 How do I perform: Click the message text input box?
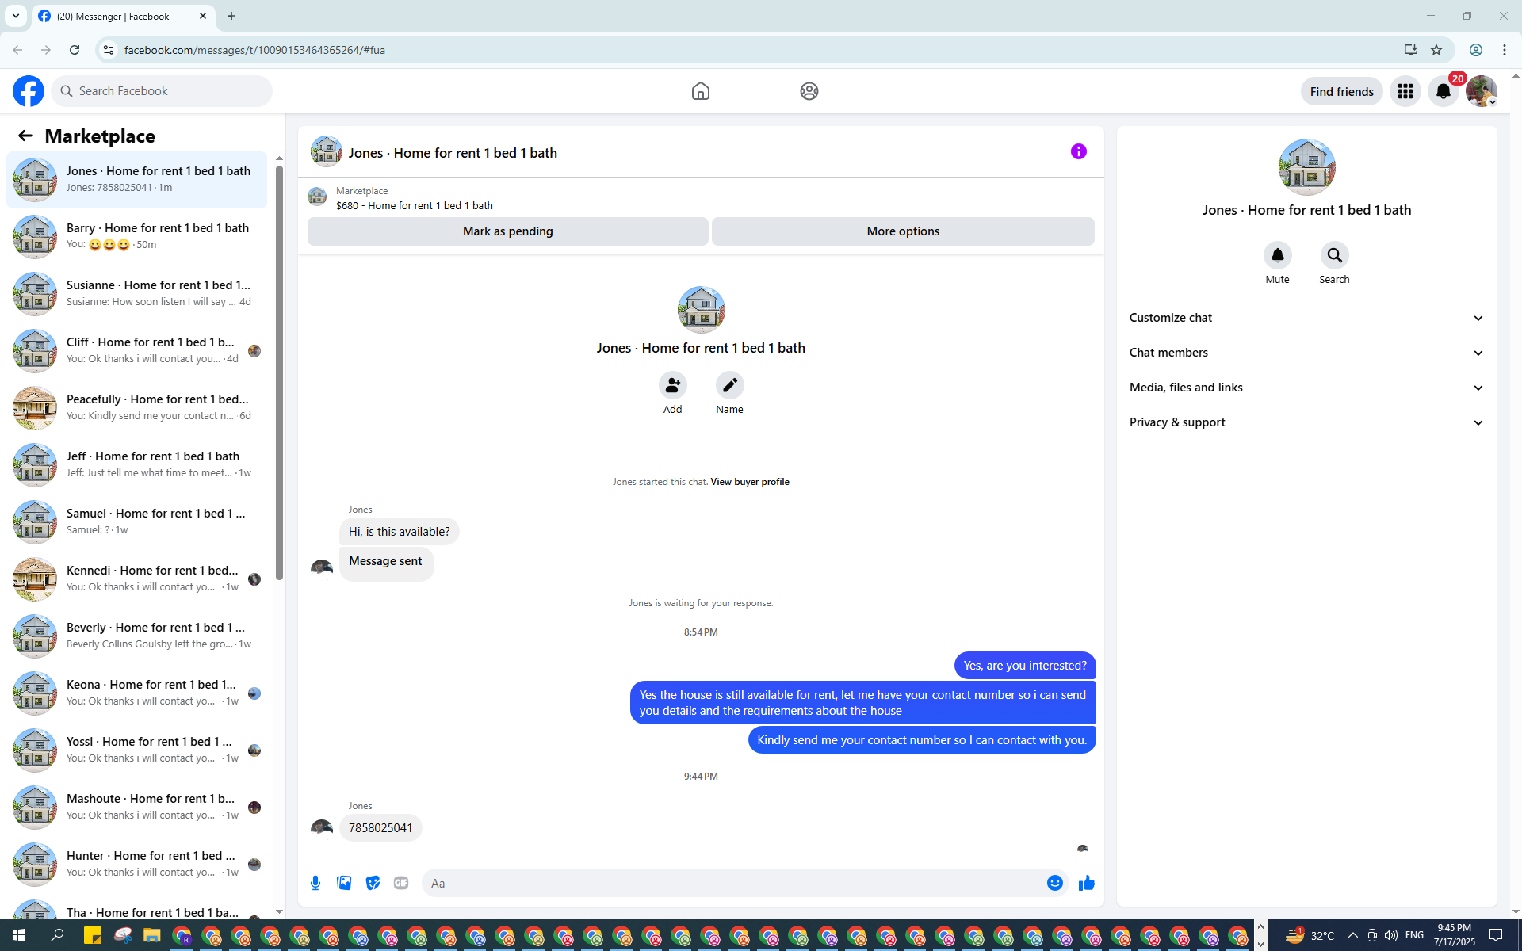pos(733,883)
